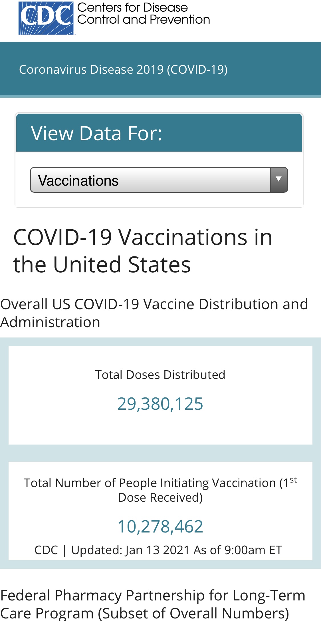The width and height of the screenshot is (321, 621).
Task: Click the Federal Pharmacy Partnership section heading
Action: (153, 596)
